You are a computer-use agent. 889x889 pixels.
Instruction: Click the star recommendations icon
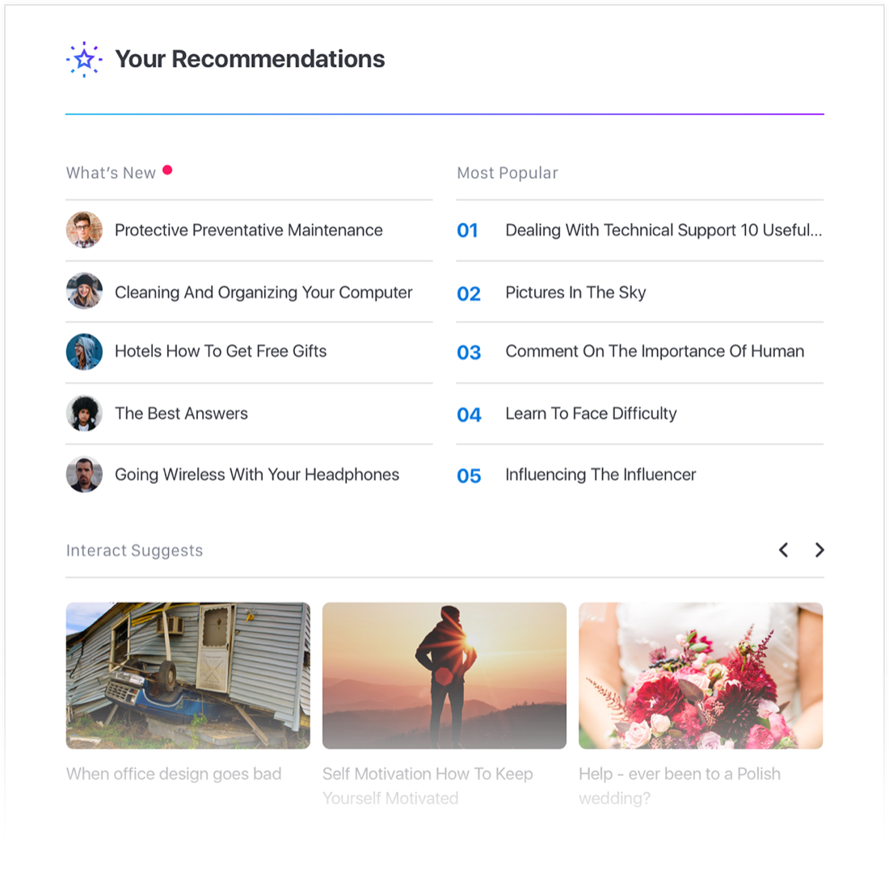[x=84, y=59]
